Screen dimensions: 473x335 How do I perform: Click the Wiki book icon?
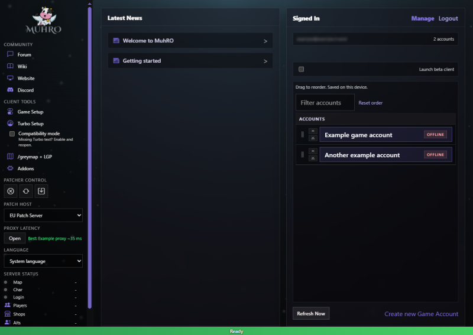pos(10,66)
